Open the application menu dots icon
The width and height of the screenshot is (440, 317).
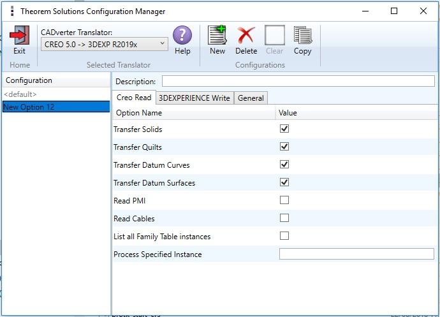(11, 11)
